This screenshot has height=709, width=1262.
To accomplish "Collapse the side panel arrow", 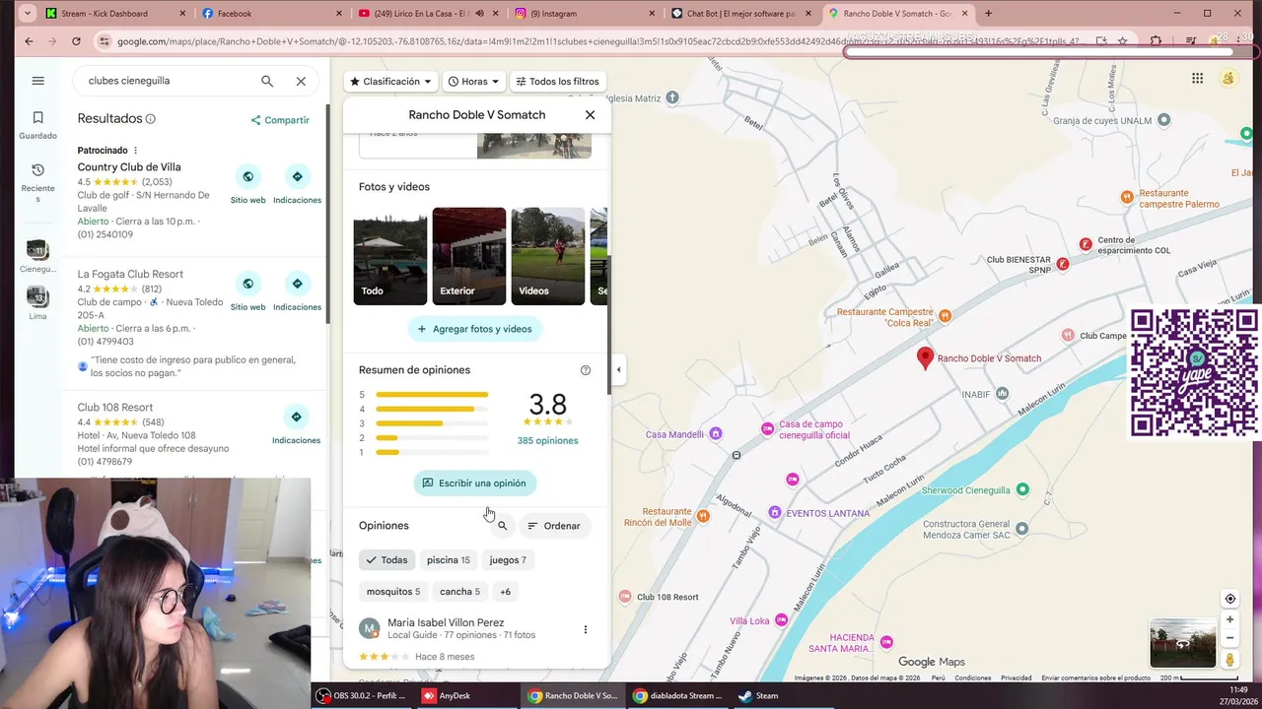I will click(x=618, y=370).
